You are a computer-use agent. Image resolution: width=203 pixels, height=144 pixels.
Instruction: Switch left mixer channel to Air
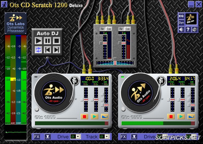coord(103,29)
